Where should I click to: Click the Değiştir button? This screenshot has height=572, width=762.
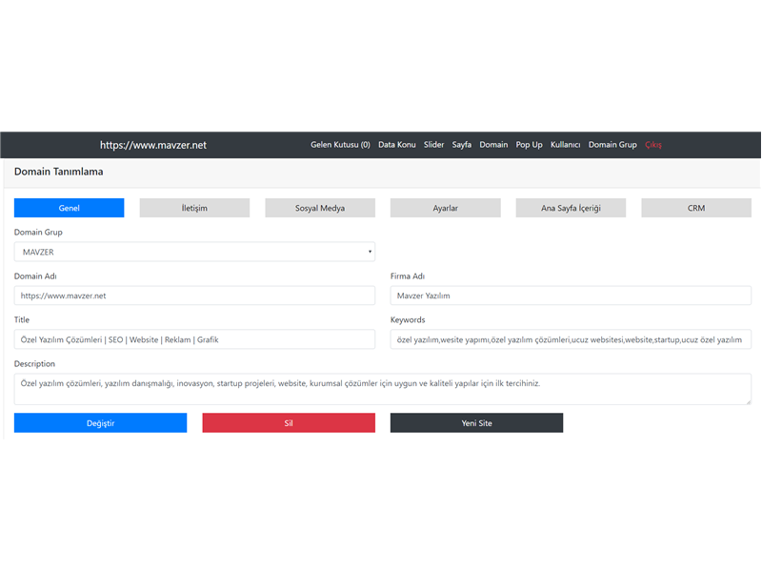pyautogui.click(x=100, y=422)
